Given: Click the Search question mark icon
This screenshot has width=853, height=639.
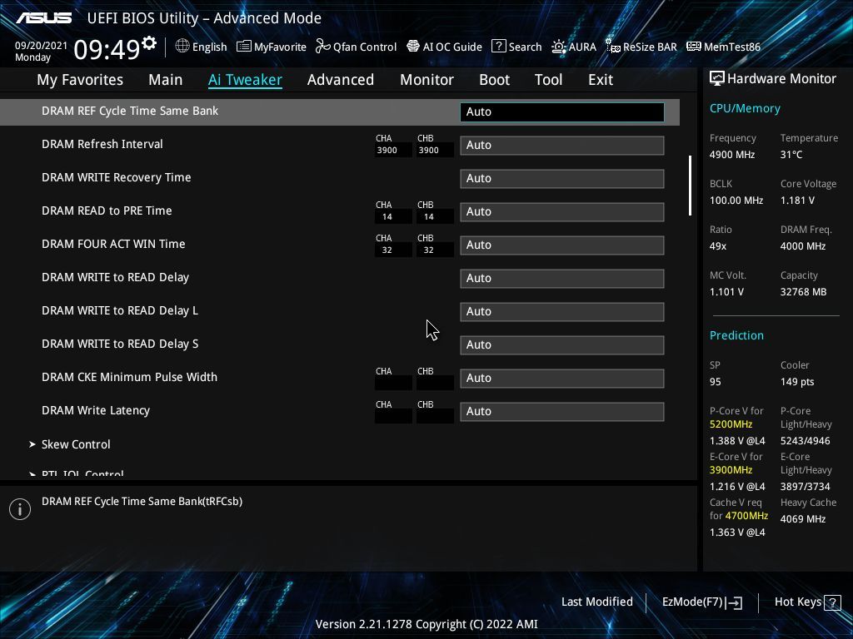Looking at the screenshot, I should coord(498,47).
